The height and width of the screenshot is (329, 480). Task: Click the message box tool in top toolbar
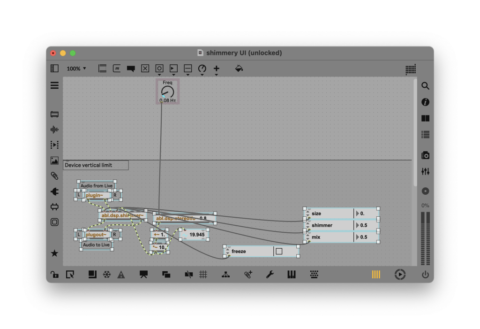(117, 69)
